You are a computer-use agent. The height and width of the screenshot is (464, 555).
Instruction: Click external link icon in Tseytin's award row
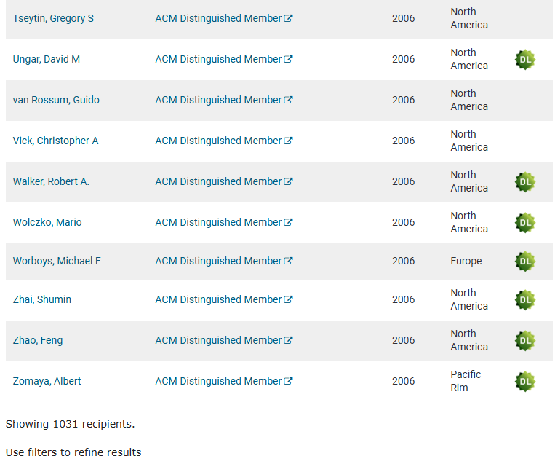(x=289, y=18)
